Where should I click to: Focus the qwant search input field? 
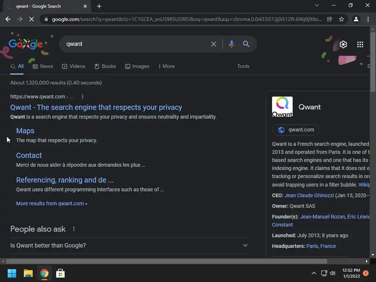pos(137,44)
